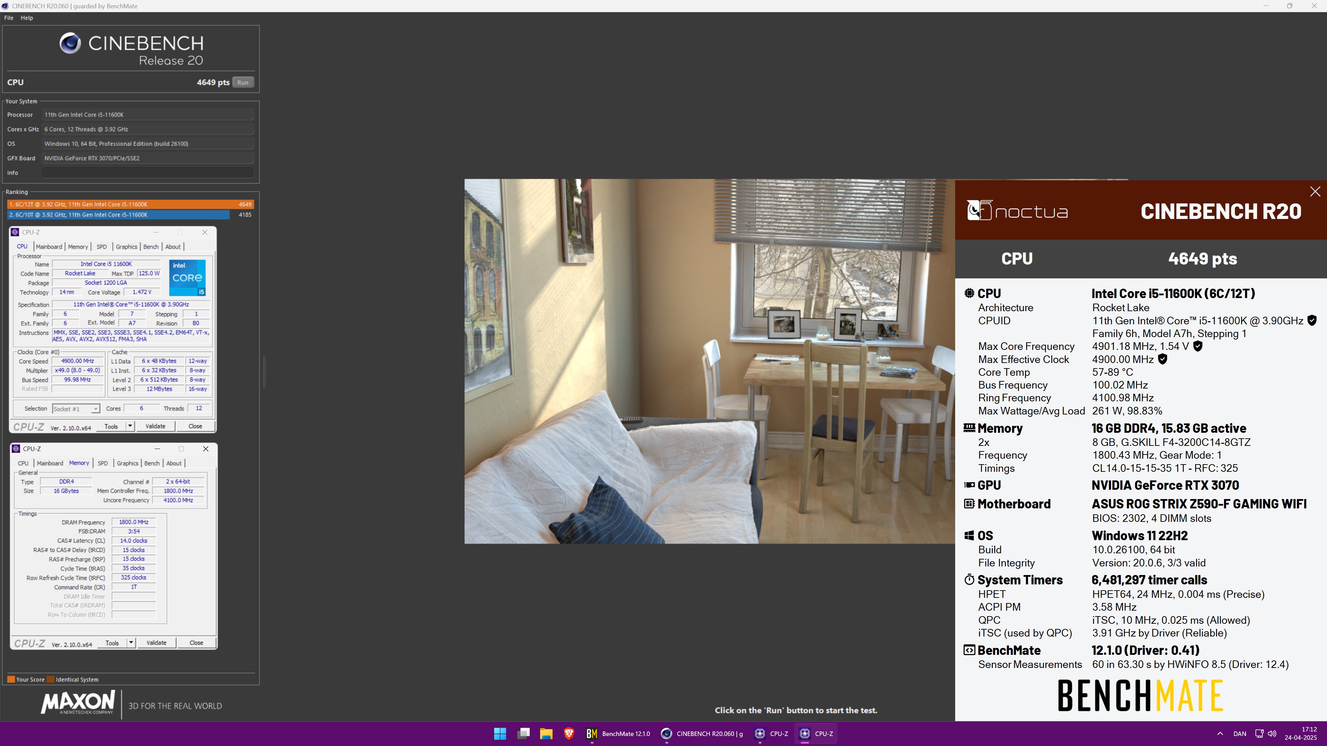The width and height of the screenshot is (1327, 746).
Task: Open Graphics tab in upper CPU-Z window
Action: [126, 247]
